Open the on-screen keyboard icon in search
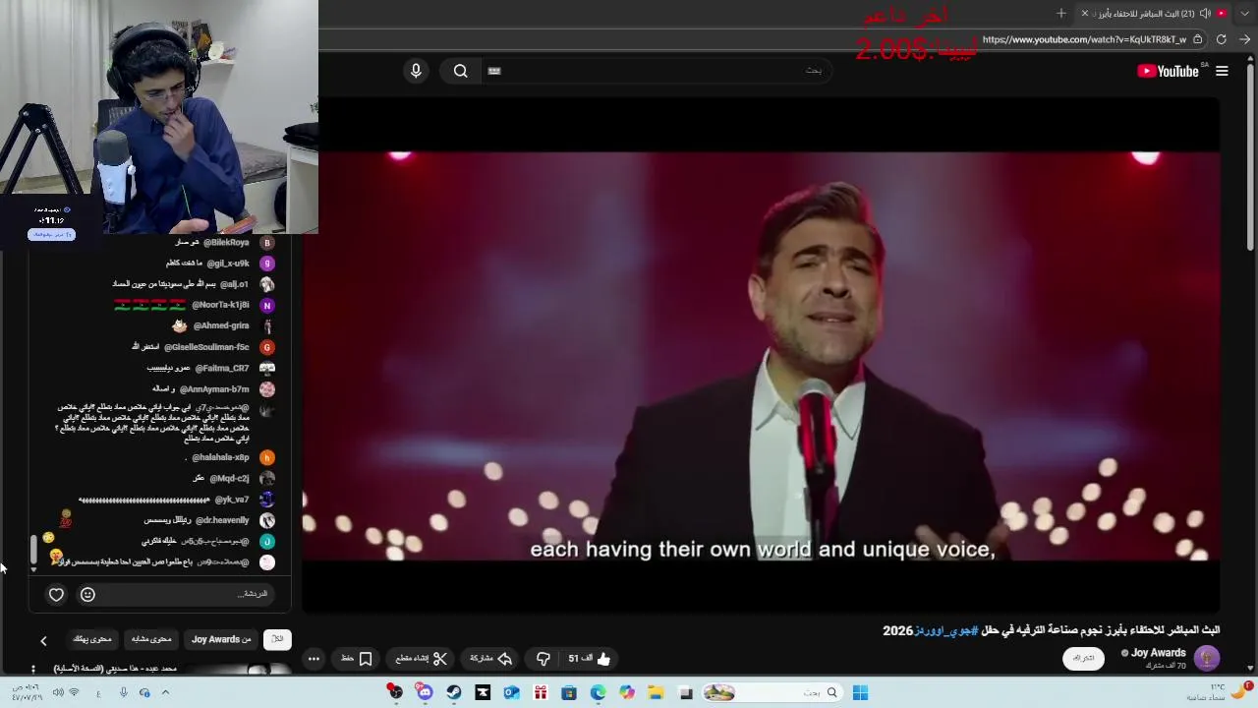This screenshot has height=708, width=1258. 494,71
